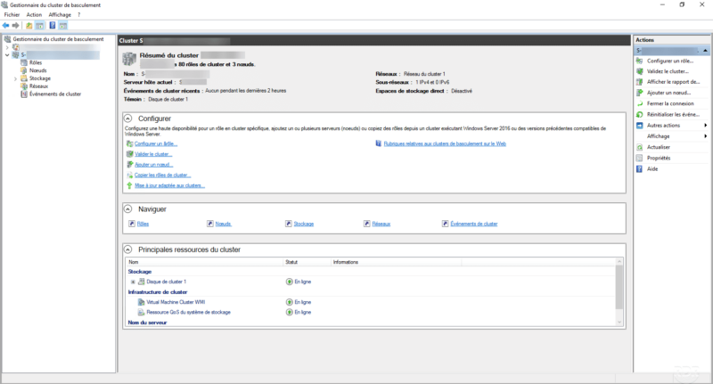Expand Disque de cluster 1 row
Viewport: 713px width, 384px height.
[133, 282]
